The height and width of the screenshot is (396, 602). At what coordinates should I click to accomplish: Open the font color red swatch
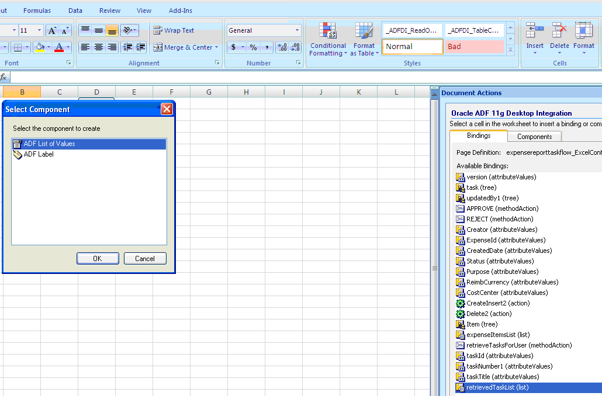(x=59, y=47)
